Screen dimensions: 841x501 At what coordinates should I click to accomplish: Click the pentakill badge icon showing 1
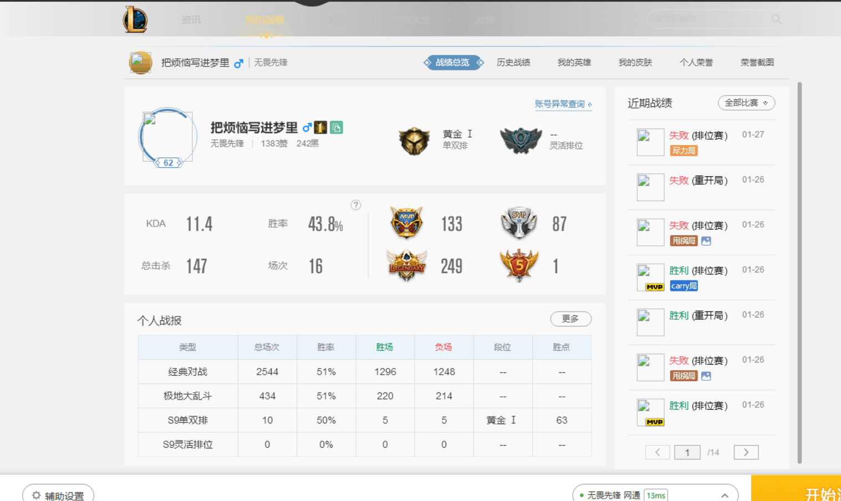point(519,265)
